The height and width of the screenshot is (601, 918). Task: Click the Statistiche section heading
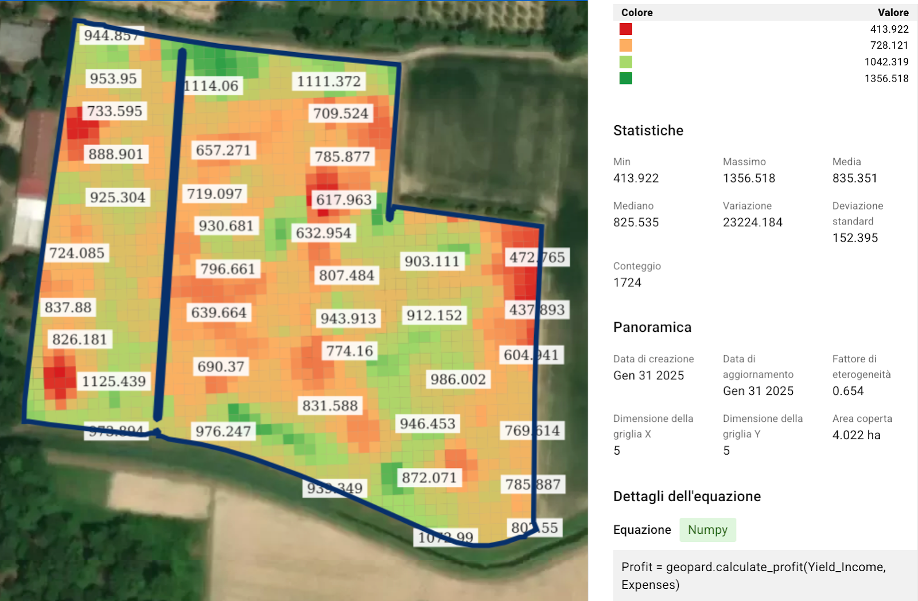pos(648,130)
